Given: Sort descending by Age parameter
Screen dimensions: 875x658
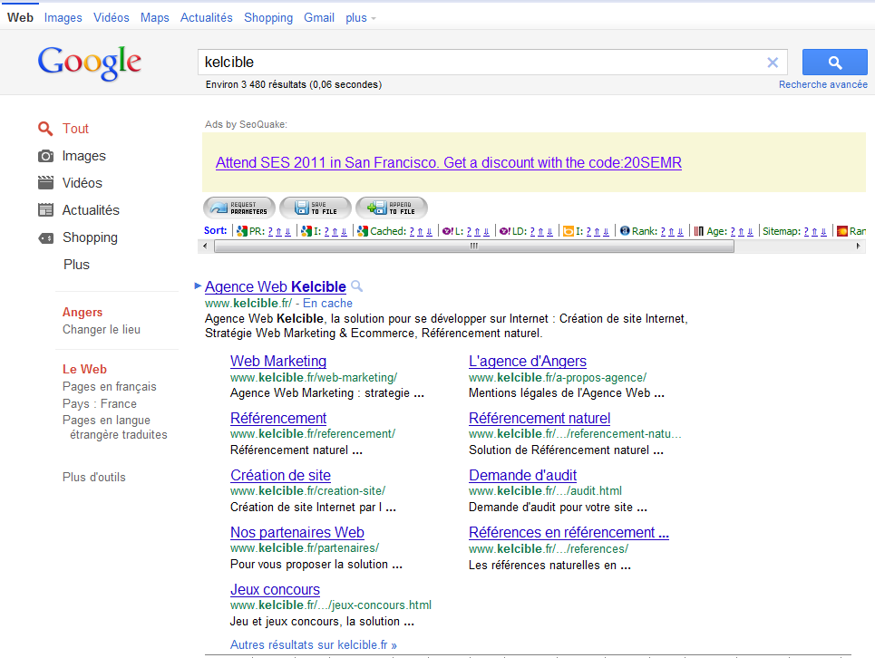Looking at the screenshot, I should (750, 231).
